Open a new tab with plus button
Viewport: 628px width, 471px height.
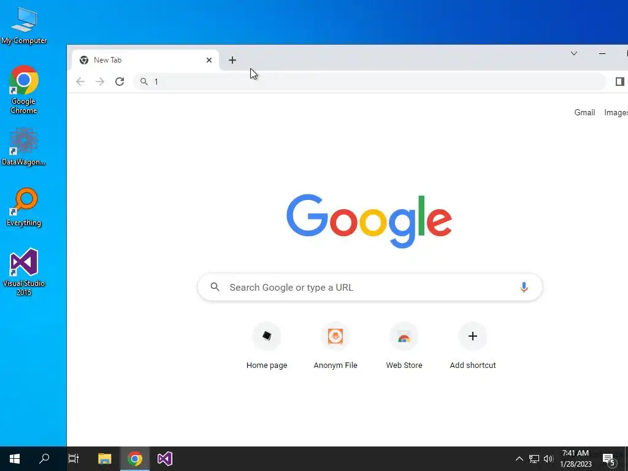pyautogui.click(x=232, y=60)
